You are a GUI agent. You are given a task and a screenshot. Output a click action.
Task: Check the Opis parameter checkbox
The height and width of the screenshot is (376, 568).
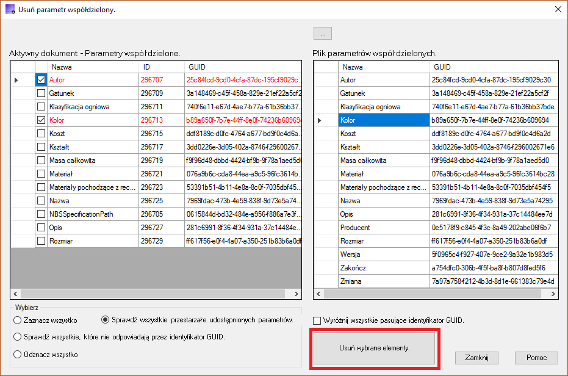41,227
